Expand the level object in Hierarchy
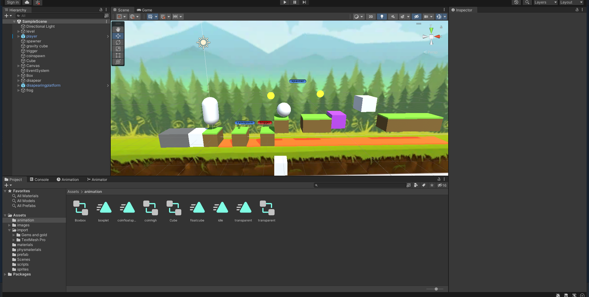The image size is (589, 297). (x=18, y=31)
